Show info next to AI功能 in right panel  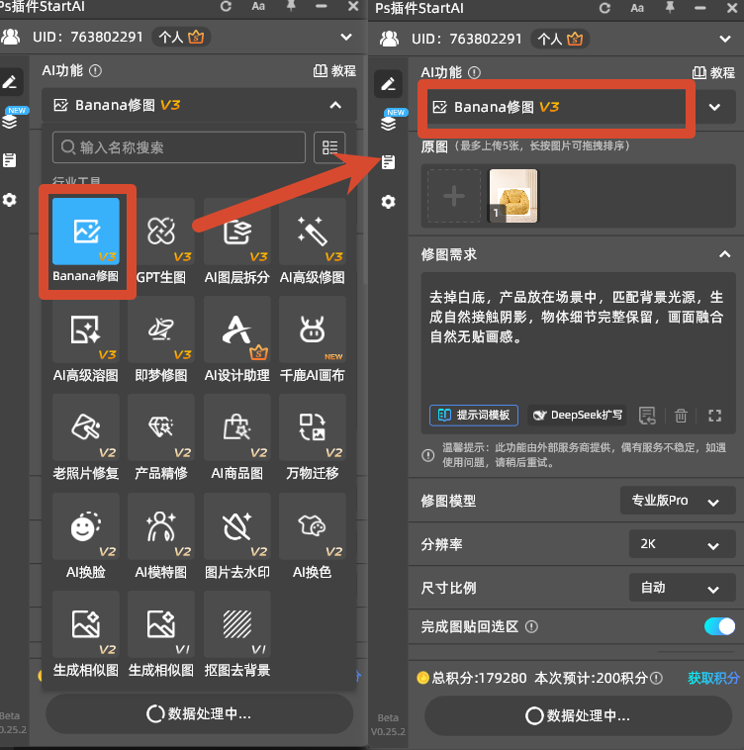click(x=474, y=72)
